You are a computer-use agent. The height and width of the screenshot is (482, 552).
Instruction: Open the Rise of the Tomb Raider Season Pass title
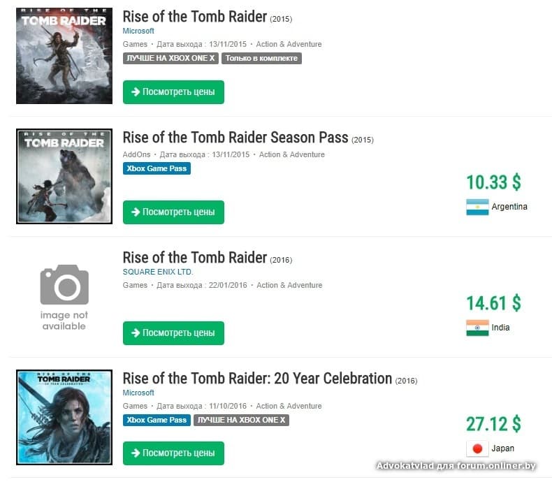pos(235,138)
